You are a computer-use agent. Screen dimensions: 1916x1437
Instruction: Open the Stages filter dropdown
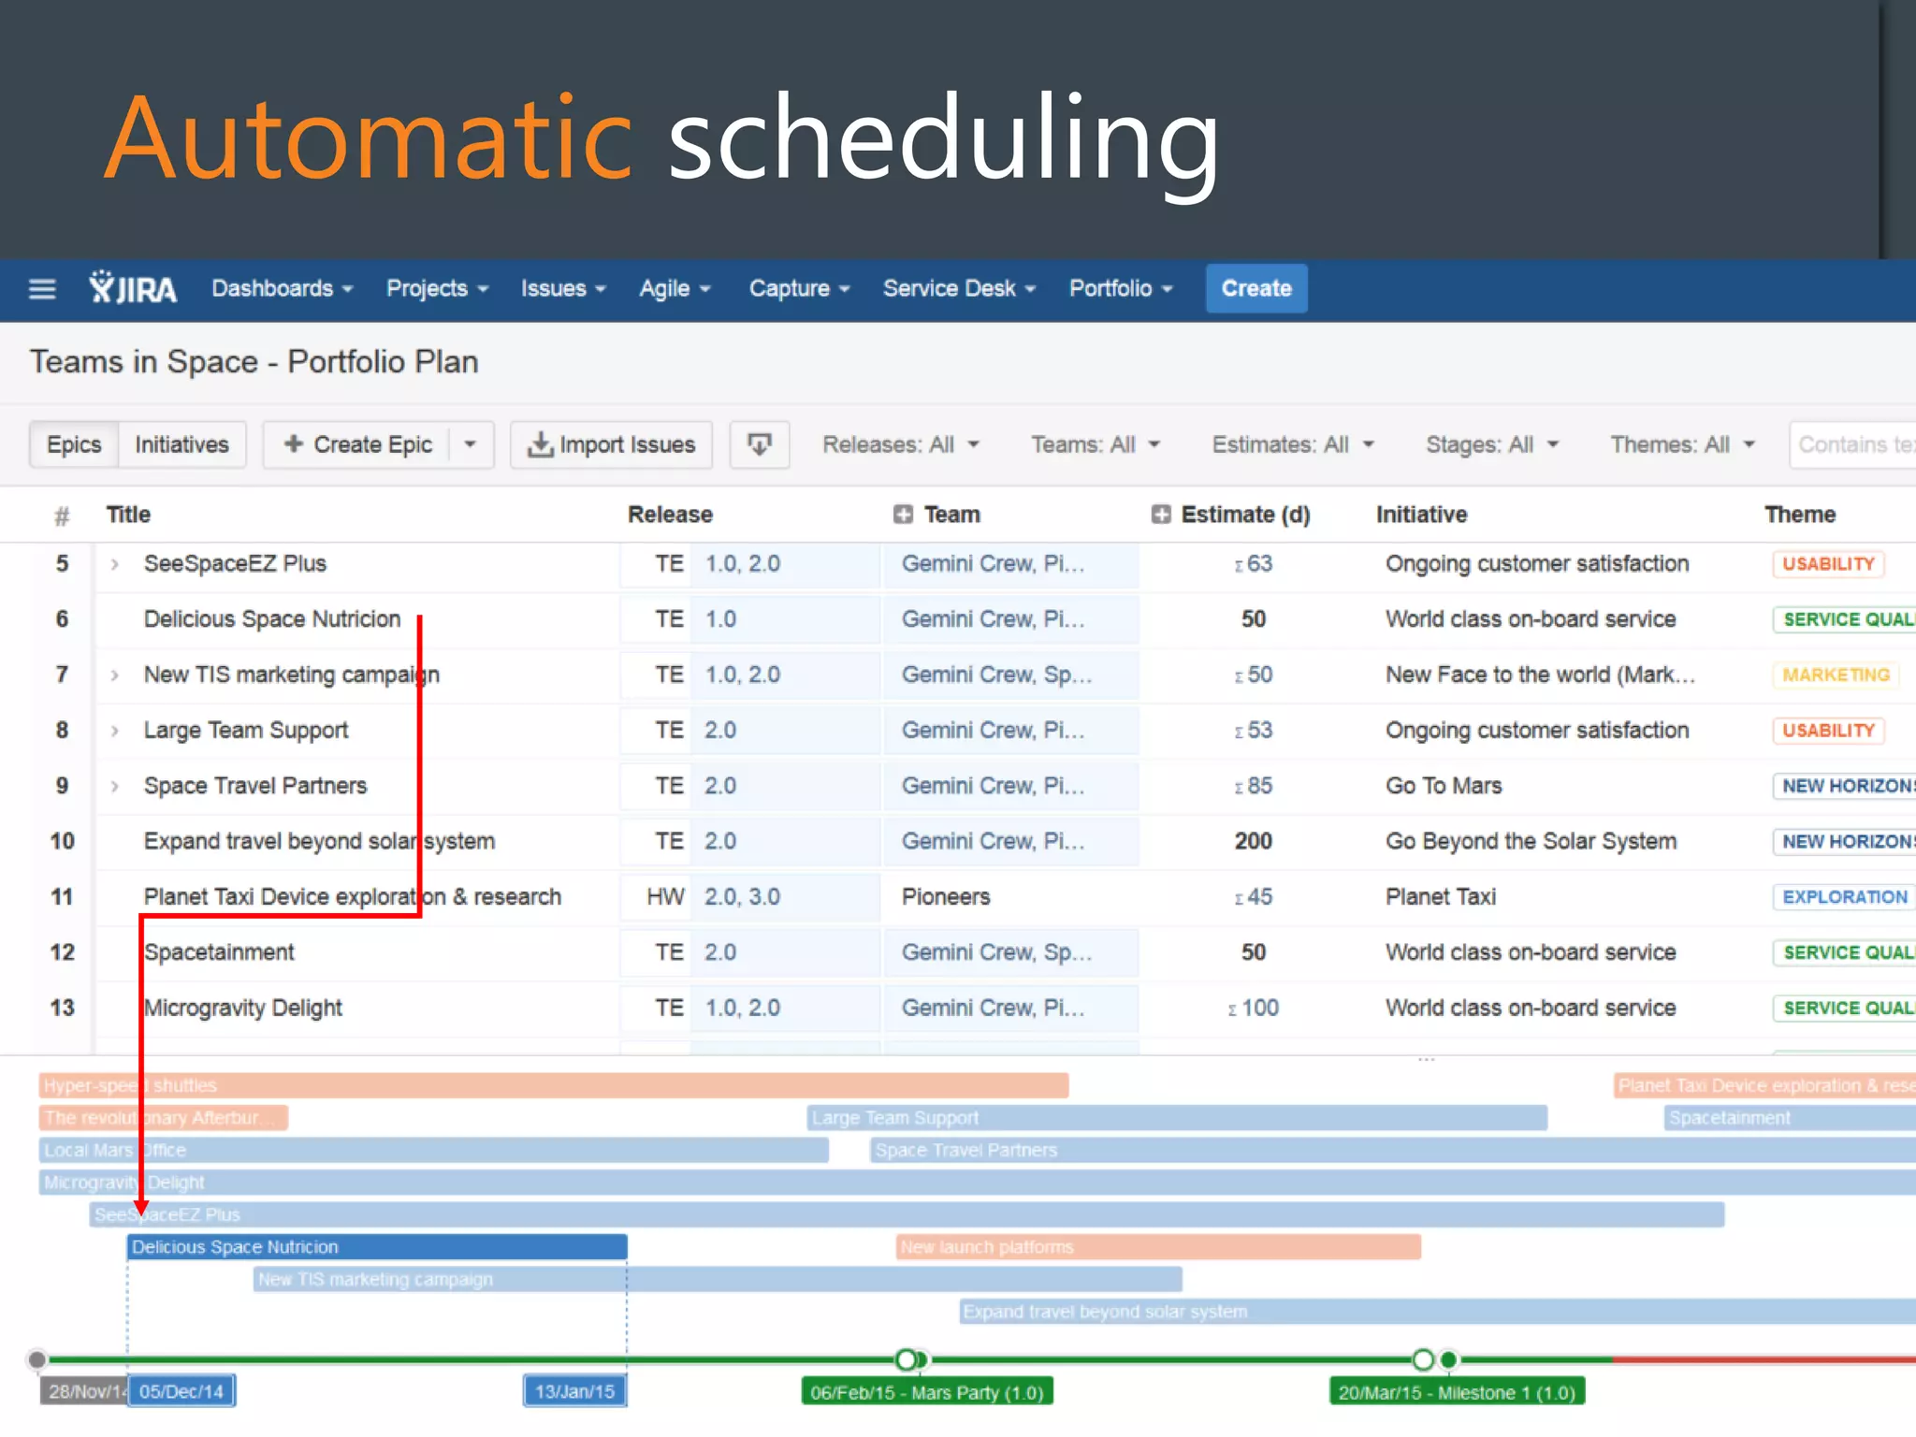tap(1492, 444)
